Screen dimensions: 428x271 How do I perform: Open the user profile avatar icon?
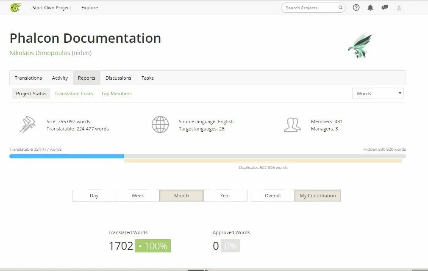[399, 8]
